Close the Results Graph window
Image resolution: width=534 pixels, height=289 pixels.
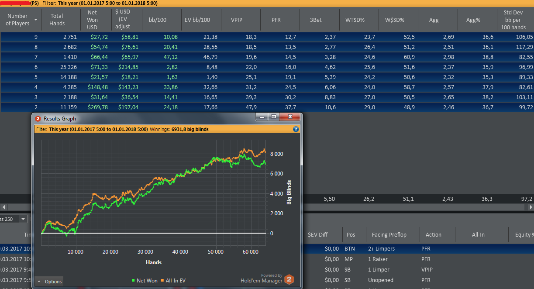(x=289, y=117)
